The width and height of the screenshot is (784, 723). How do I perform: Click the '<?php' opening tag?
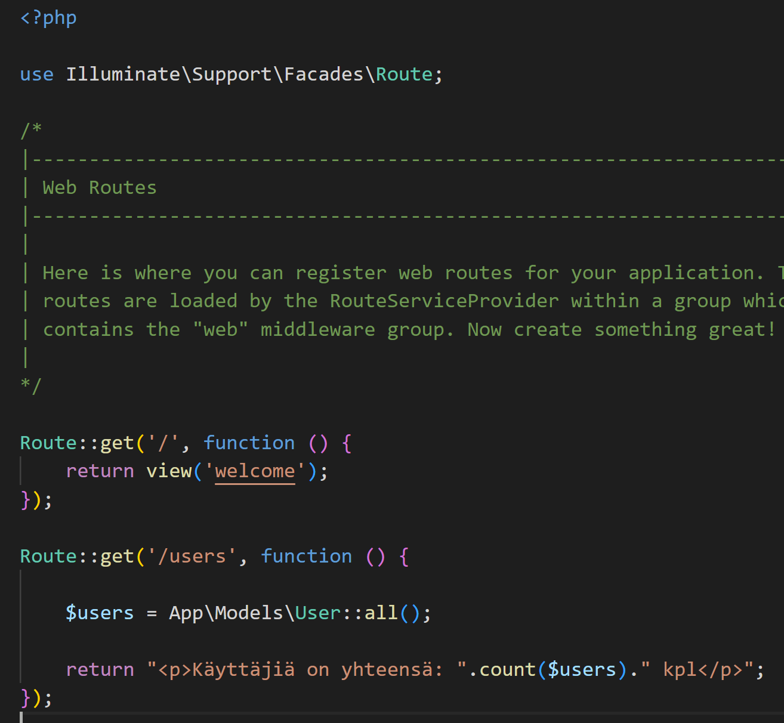[x=48, y=18]
